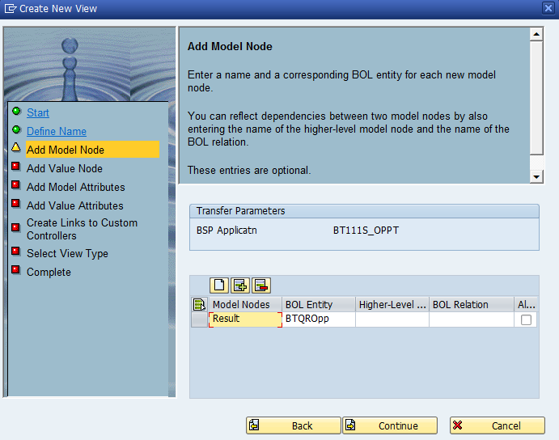Click the green Define Name status icon

pos(16,129)
